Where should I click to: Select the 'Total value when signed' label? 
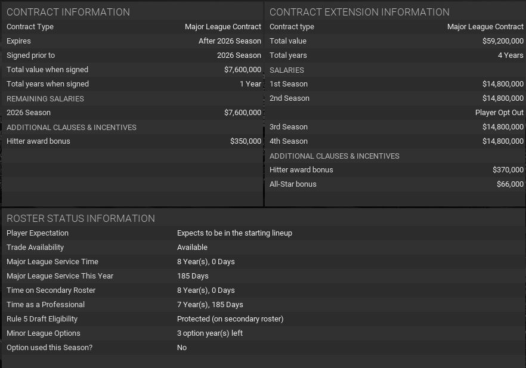[47, 70]
